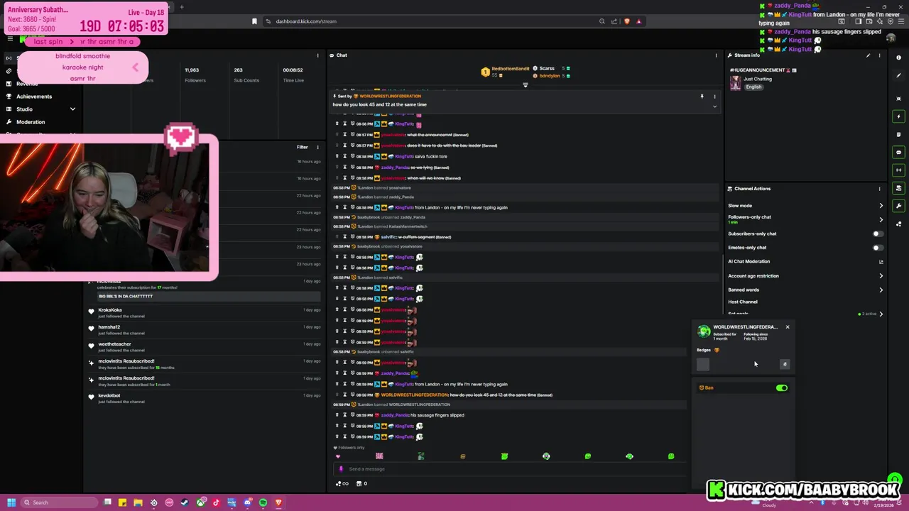Delete KingTutt's salva fuckin tore message

[337, 156]
